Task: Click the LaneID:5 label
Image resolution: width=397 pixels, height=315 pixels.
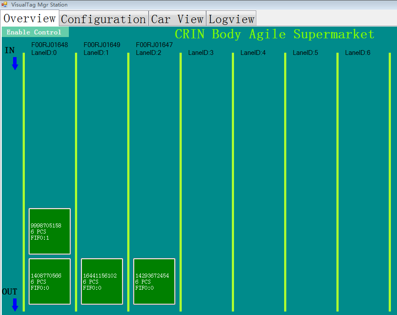Action: (305, 53)
